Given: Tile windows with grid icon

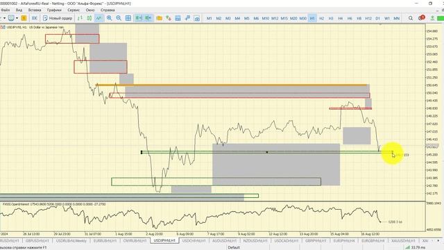Looking at the screenshot, I should click(128, 18).
